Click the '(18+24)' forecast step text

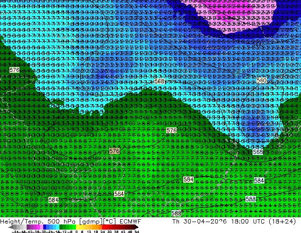point(282,222)
